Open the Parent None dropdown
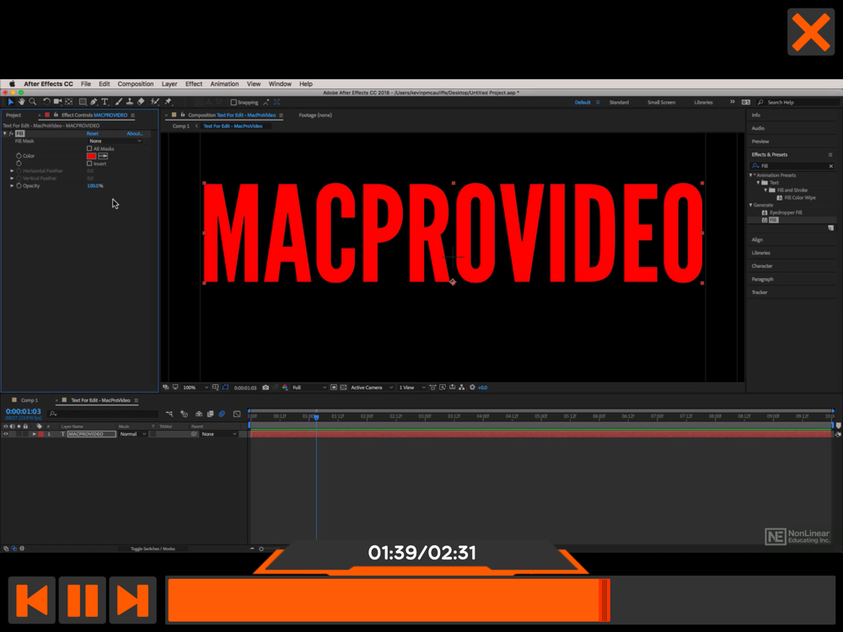Viewport: 843px width, 632px height. coord(219,434)
